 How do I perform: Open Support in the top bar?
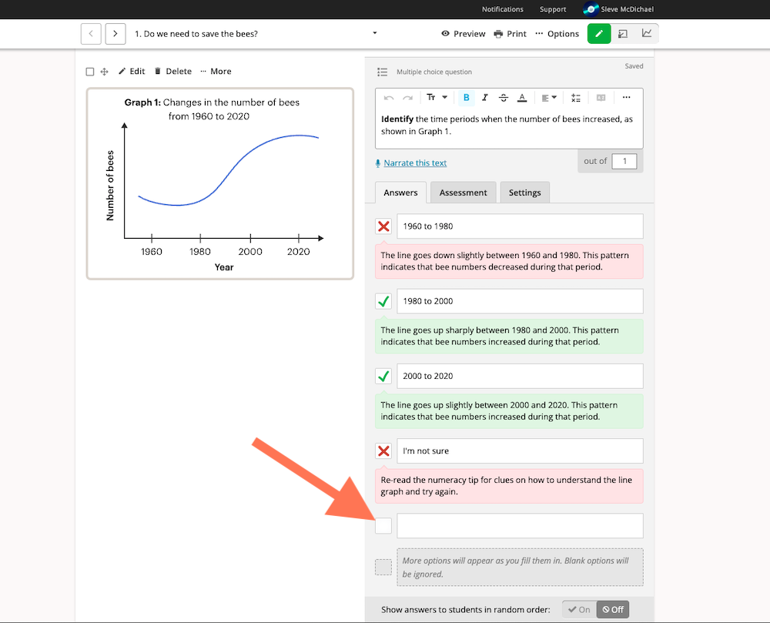tap(552, 9)
